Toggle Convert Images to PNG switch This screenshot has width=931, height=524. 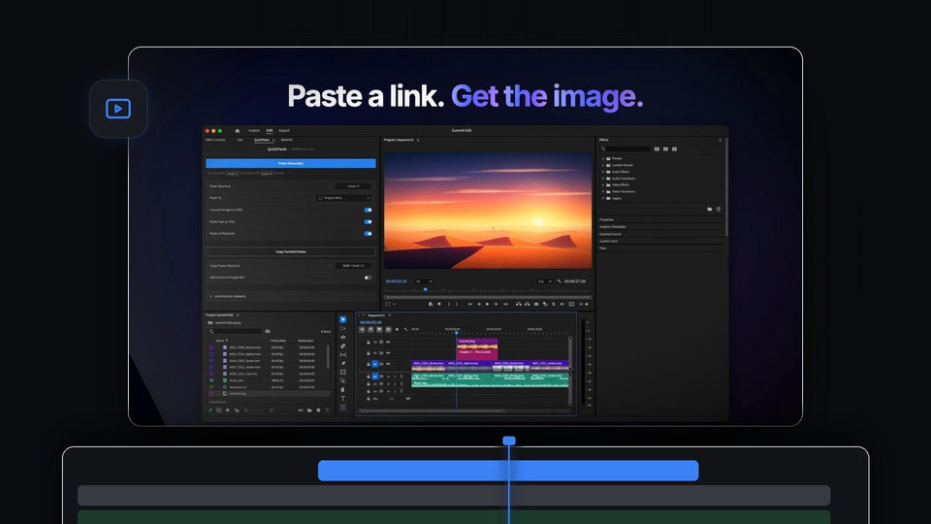coord(369,210)
